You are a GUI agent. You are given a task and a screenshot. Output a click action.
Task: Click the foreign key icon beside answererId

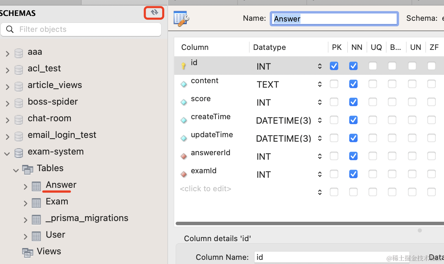tap(184, 156)
